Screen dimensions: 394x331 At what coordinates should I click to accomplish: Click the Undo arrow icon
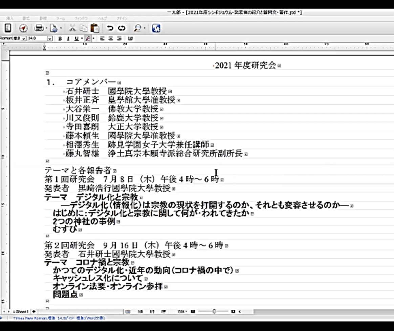click(110, 28)
